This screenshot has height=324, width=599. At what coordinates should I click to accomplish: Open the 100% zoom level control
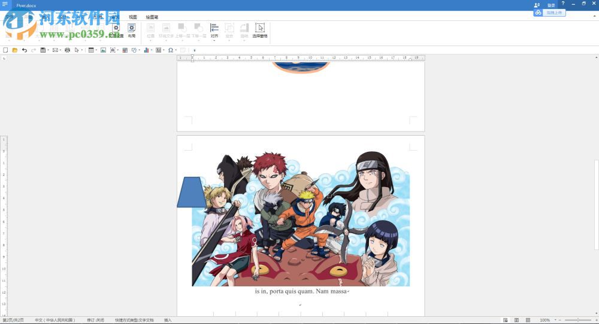click(x=544, y=320)
